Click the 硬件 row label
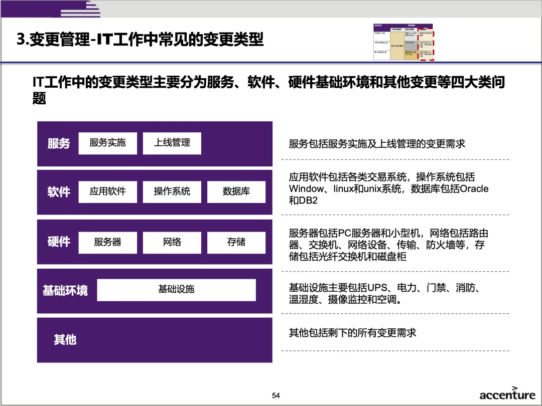 [59, 242]
